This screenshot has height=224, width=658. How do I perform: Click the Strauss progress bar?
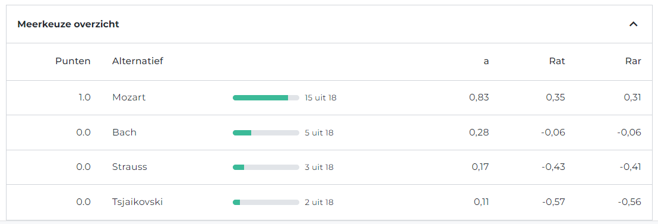(x=266, y=168)
